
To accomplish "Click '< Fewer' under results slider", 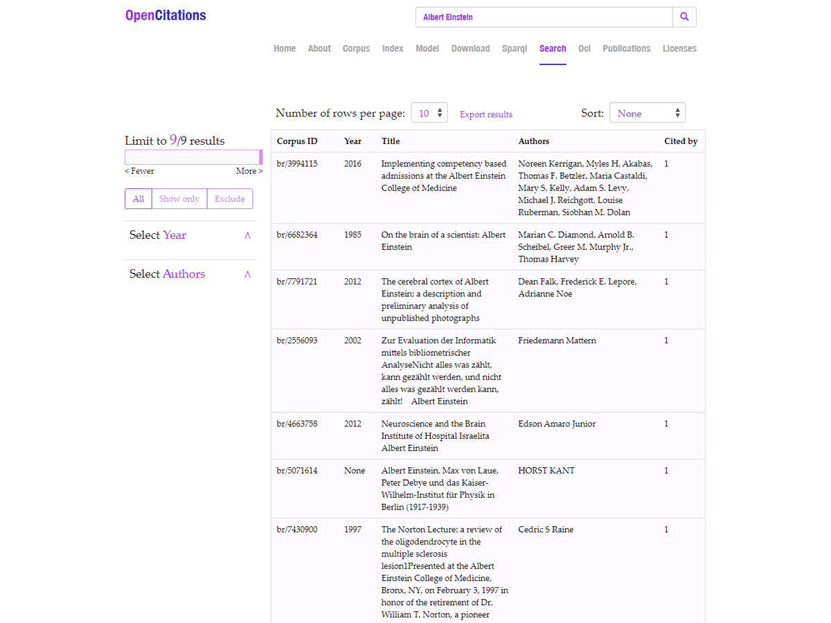I will 139,171.
